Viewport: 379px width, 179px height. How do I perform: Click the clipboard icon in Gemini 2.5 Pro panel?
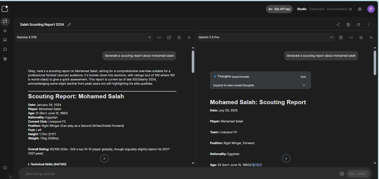click(341, 37)
